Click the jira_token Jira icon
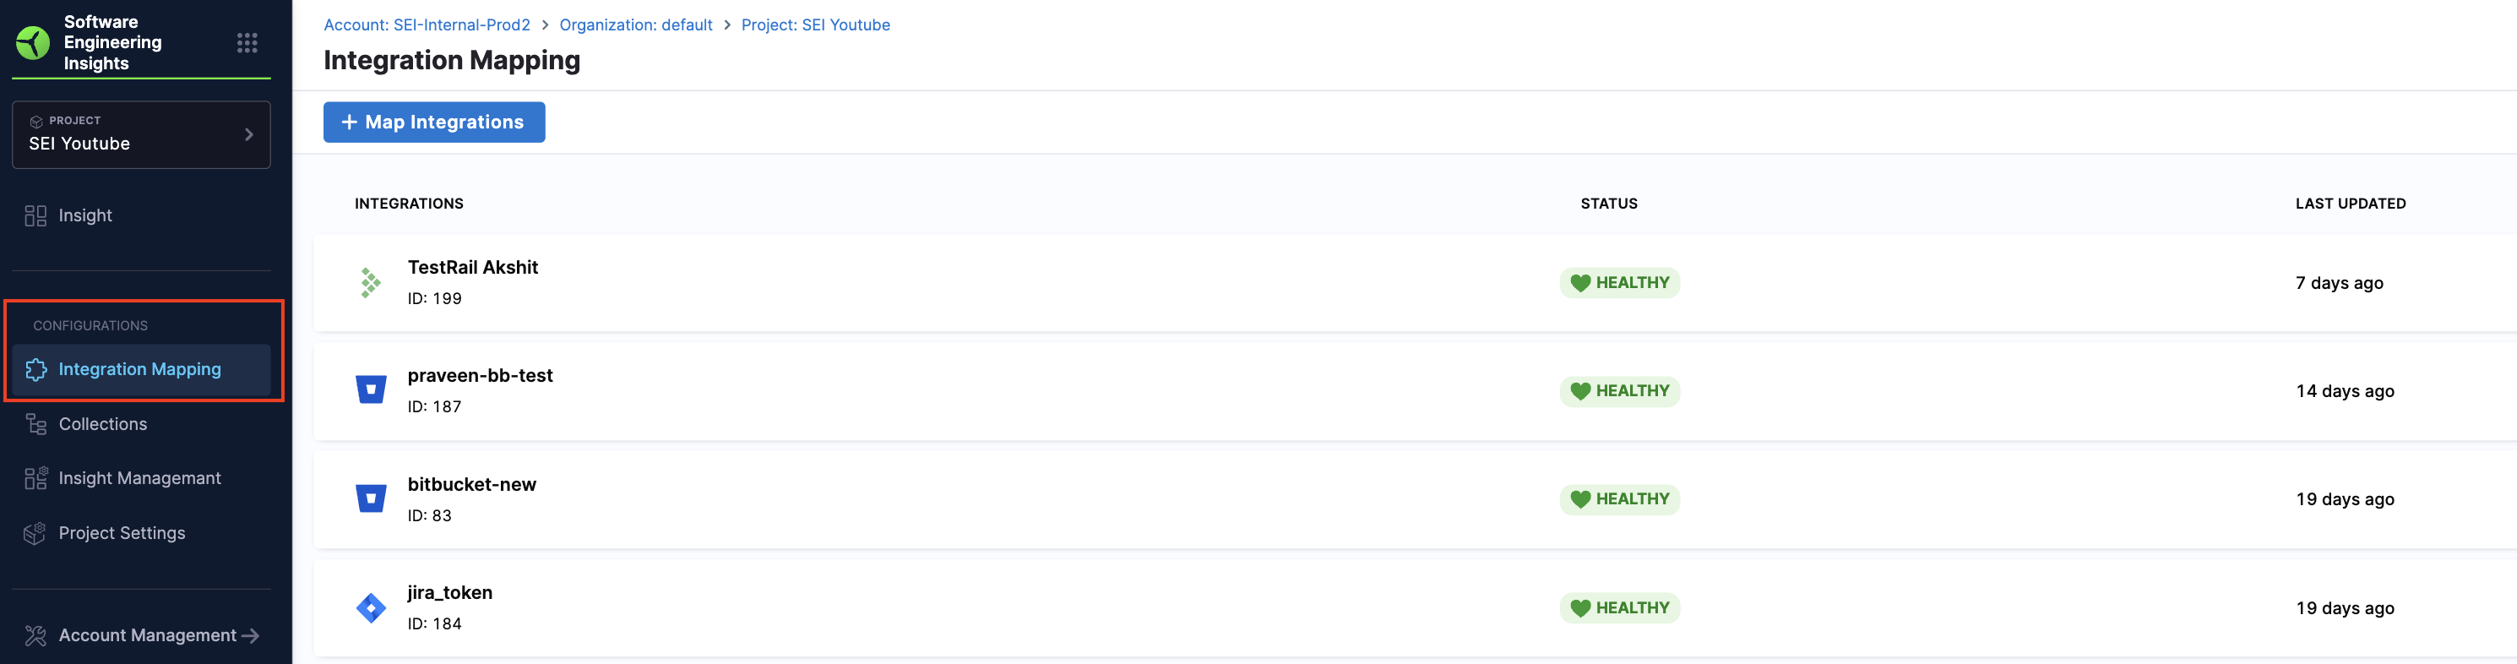Screen dimensions: 2517x664 370,607
